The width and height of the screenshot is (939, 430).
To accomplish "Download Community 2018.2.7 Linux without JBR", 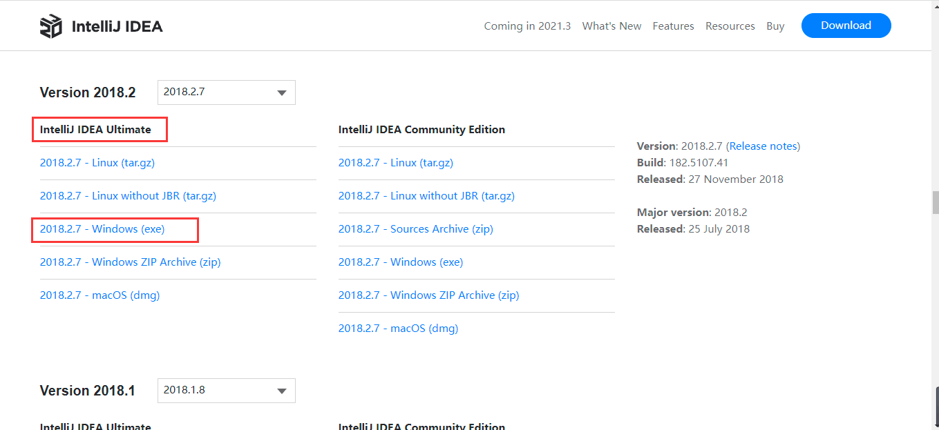I will pyautogui.click(x=426, y=196).
